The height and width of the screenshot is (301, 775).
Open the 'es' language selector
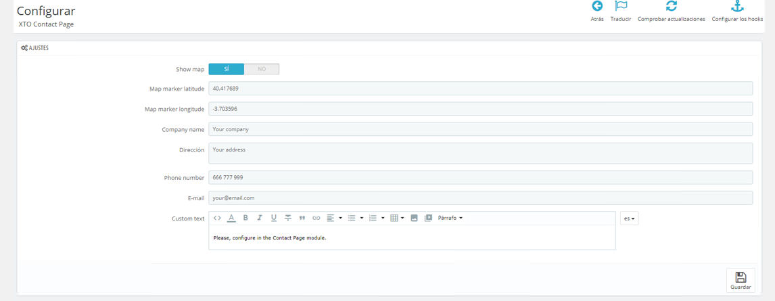[630, 218]
